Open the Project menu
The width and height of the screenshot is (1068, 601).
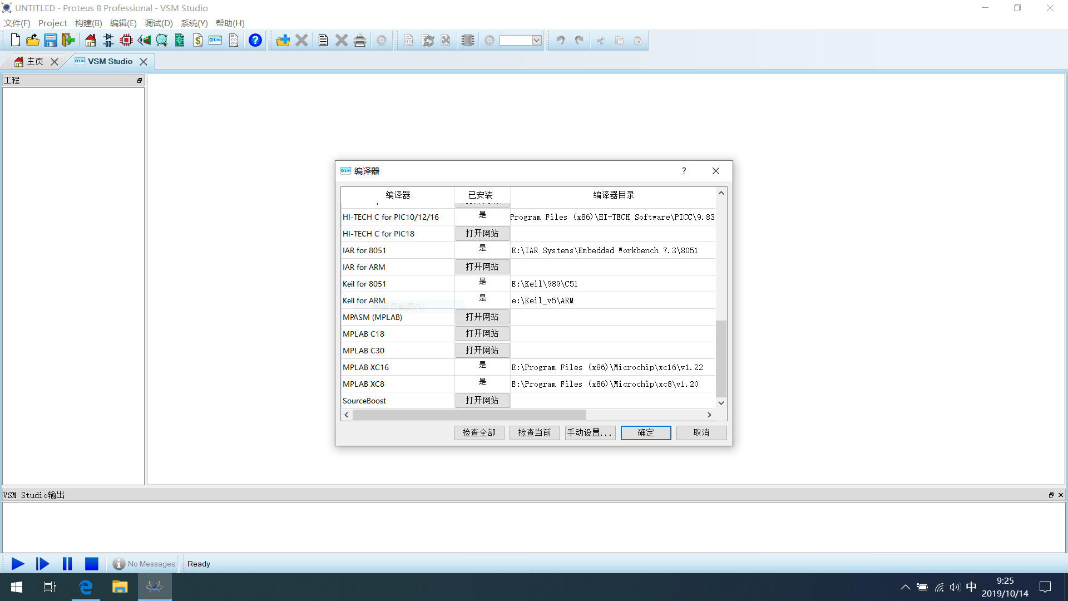(x=53, y=23)
